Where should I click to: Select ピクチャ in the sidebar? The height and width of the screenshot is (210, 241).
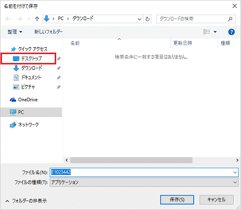[24, 87]
